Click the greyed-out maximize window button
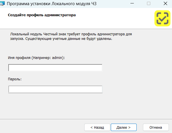Image resolution: width=172 pixels, height=133 pixels. click(x=149, y=4)
